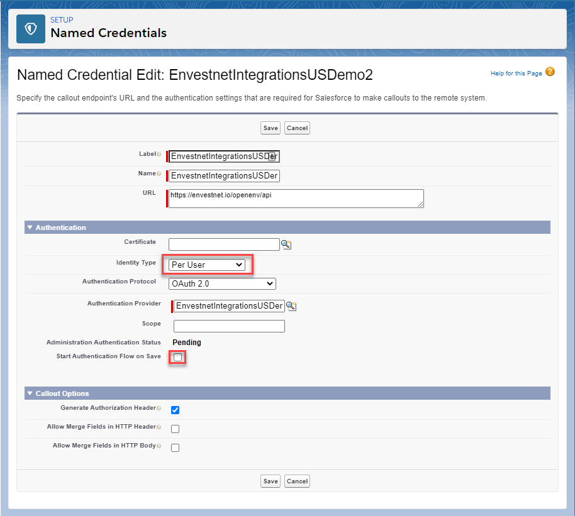The width and height of the screenshot is (575, 516).
Task: Open the Help for this Page link
Action: tap(516, 74)
